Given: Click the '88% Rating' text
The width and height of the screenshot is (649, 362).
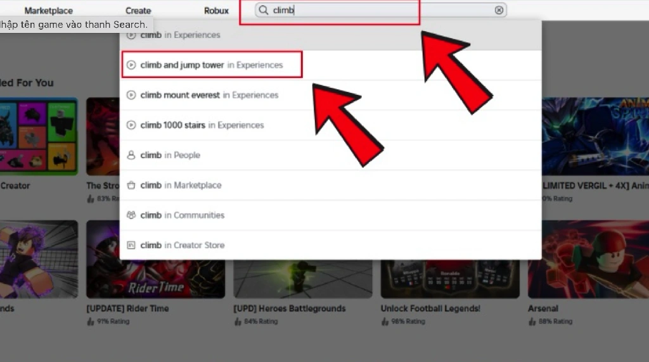Looking at the screenshot, I should (555, 321).
